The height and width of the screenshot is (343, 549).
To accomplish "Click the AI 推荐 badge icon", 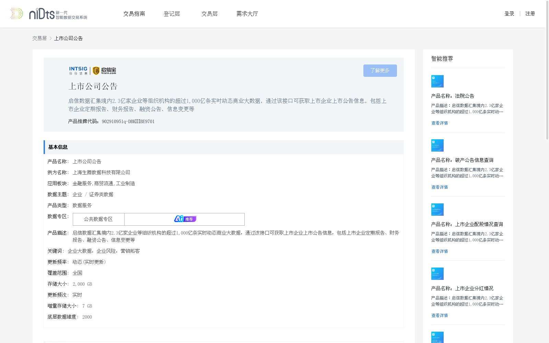I will point(185,219).
